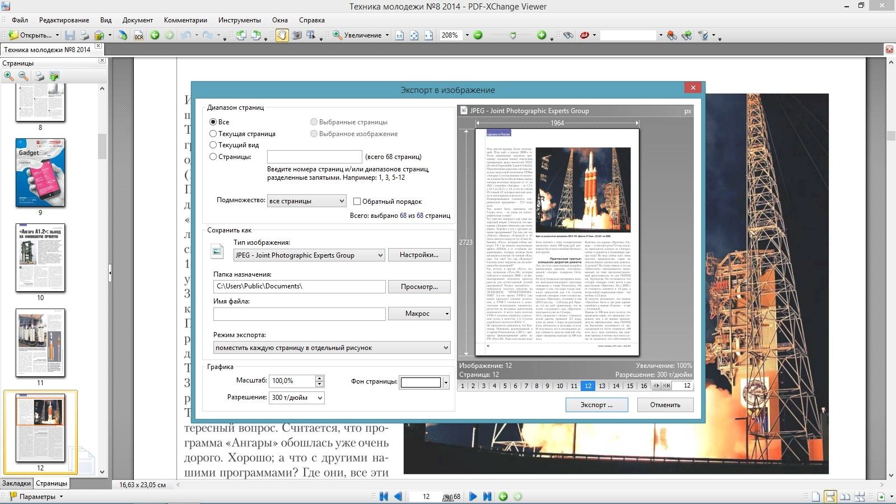
Task: Open the Файл menu
Action: click(20, 20)
